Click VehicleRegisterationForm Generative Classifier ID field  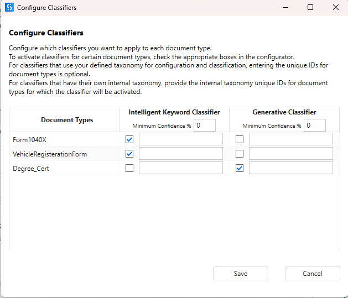point(291,154)
